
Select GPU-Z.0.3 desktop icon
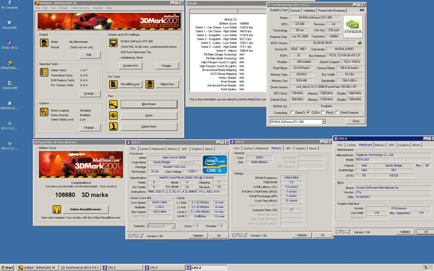9,125
